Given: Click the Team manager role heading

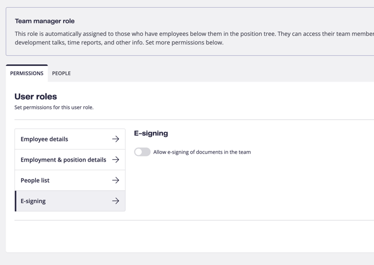Looking at the screenshot, I should tap(45, 21).
